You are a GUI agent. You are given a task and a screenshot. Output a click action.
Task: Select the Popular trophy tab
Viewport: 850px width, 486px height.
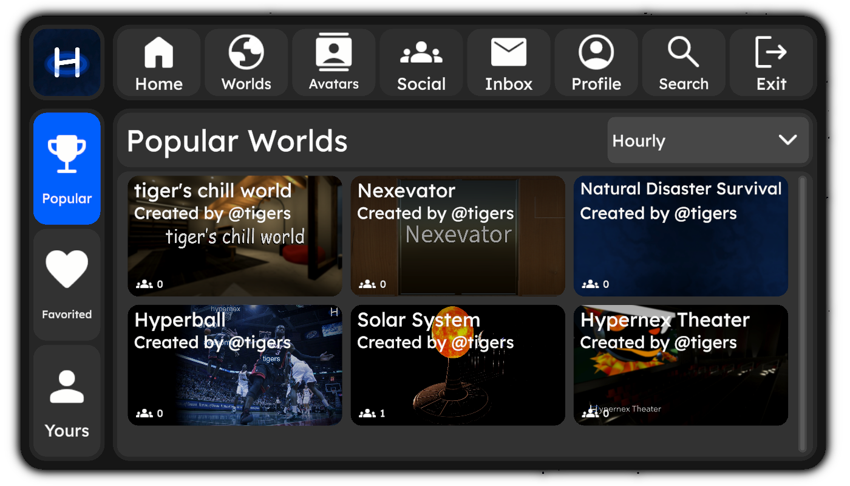(67, 168)
